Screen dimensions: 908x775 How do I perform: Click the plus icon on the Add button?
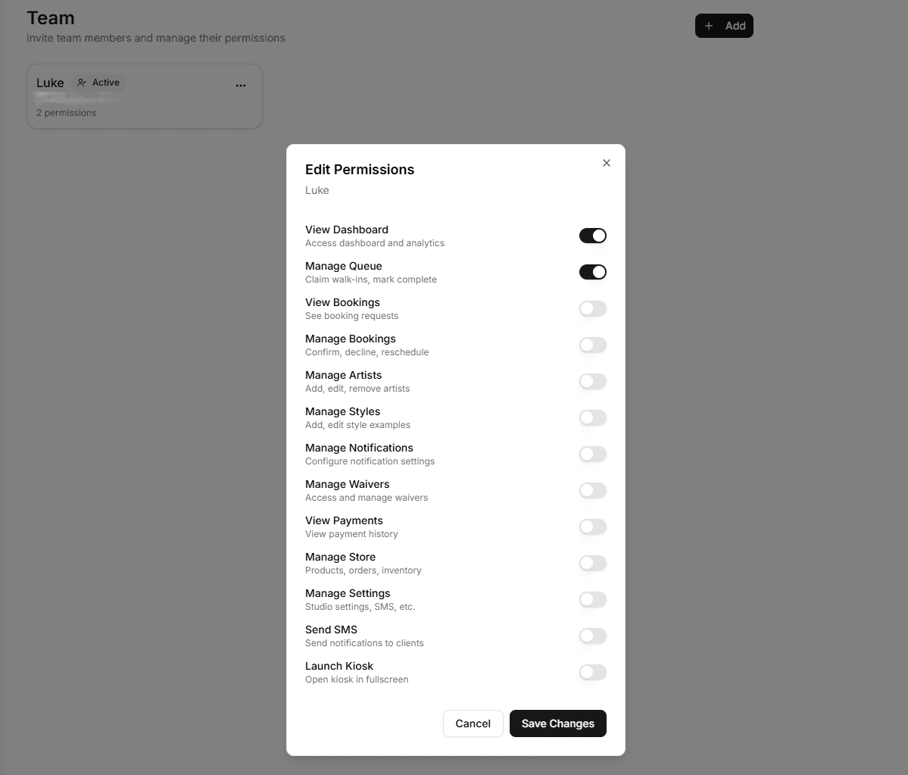pos(709,25)
